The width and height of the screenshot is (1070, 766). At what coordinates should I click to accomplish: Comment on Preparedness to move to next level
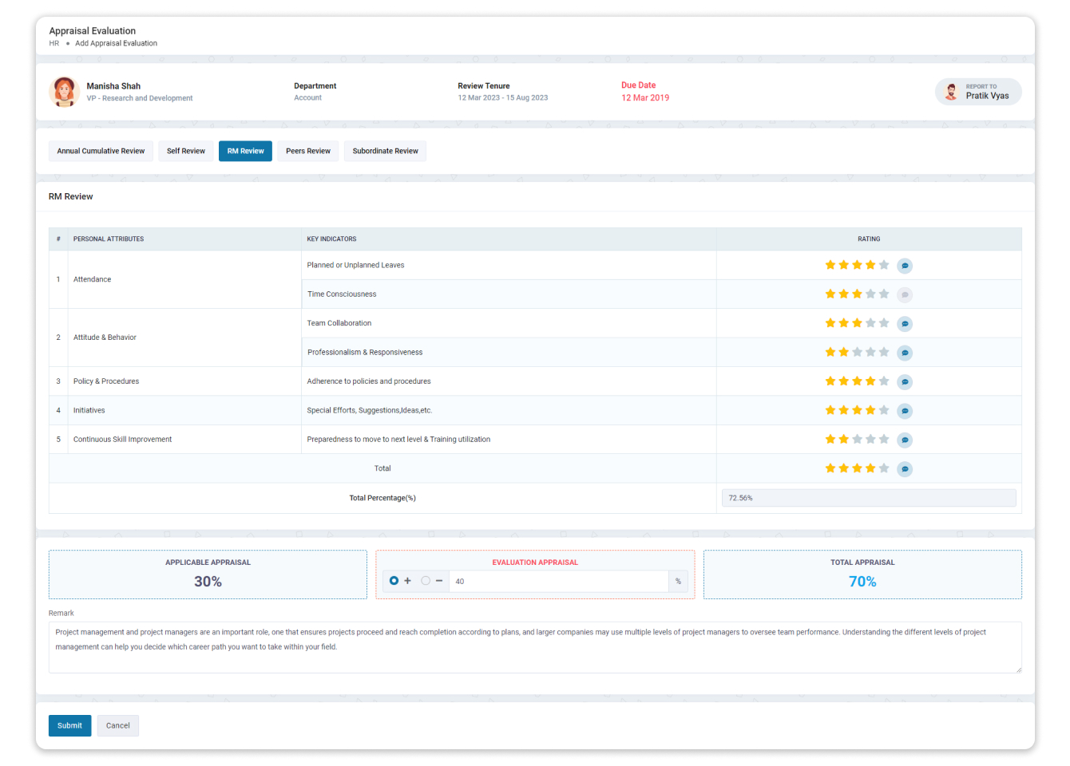(x=905, y=439)
